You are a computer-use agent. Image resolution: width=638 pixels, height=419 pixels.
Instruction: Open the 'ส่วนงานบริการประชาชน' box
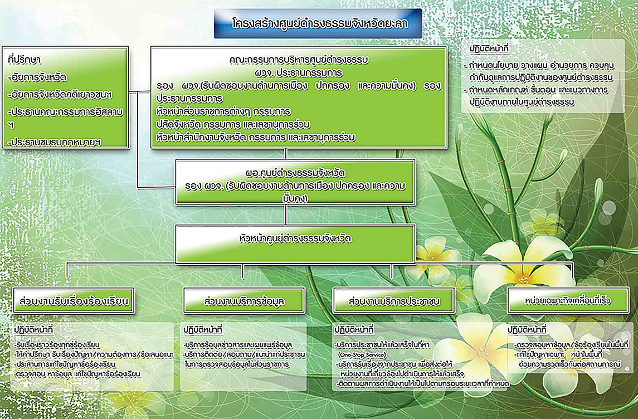tap(393, 301)
